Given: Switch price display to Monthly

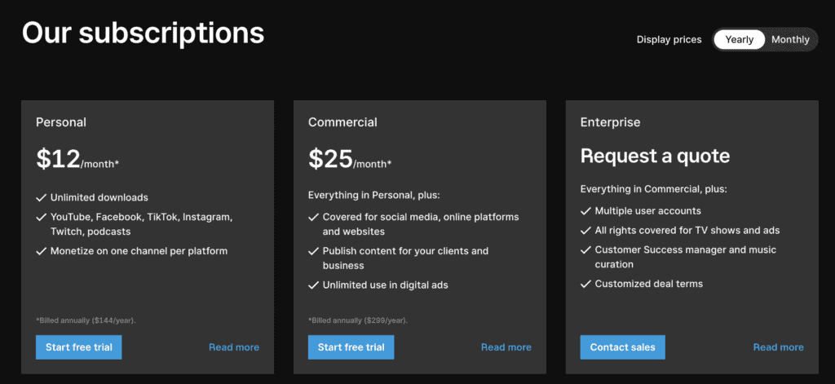Looking at the screenshot, I should (x=790, y=39).
